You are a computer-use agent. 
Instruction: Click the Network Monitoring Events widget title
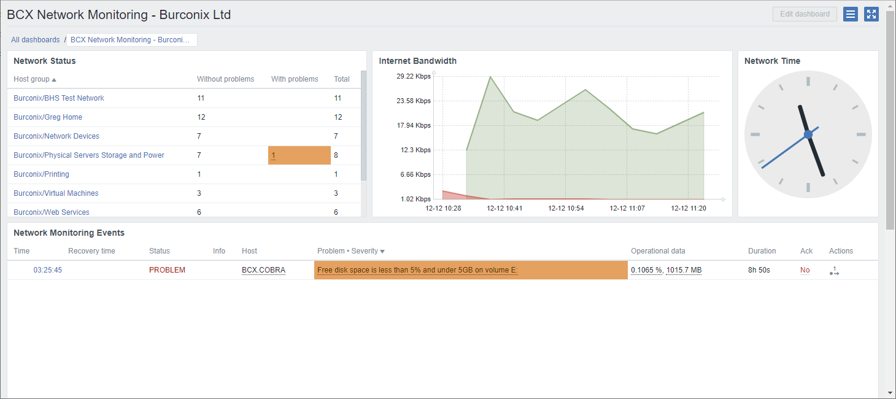(69, 233)
